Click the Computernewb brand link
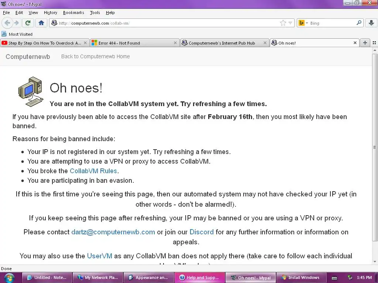The width and height of the screenshot is (378, 283). [x=28, y=56]
